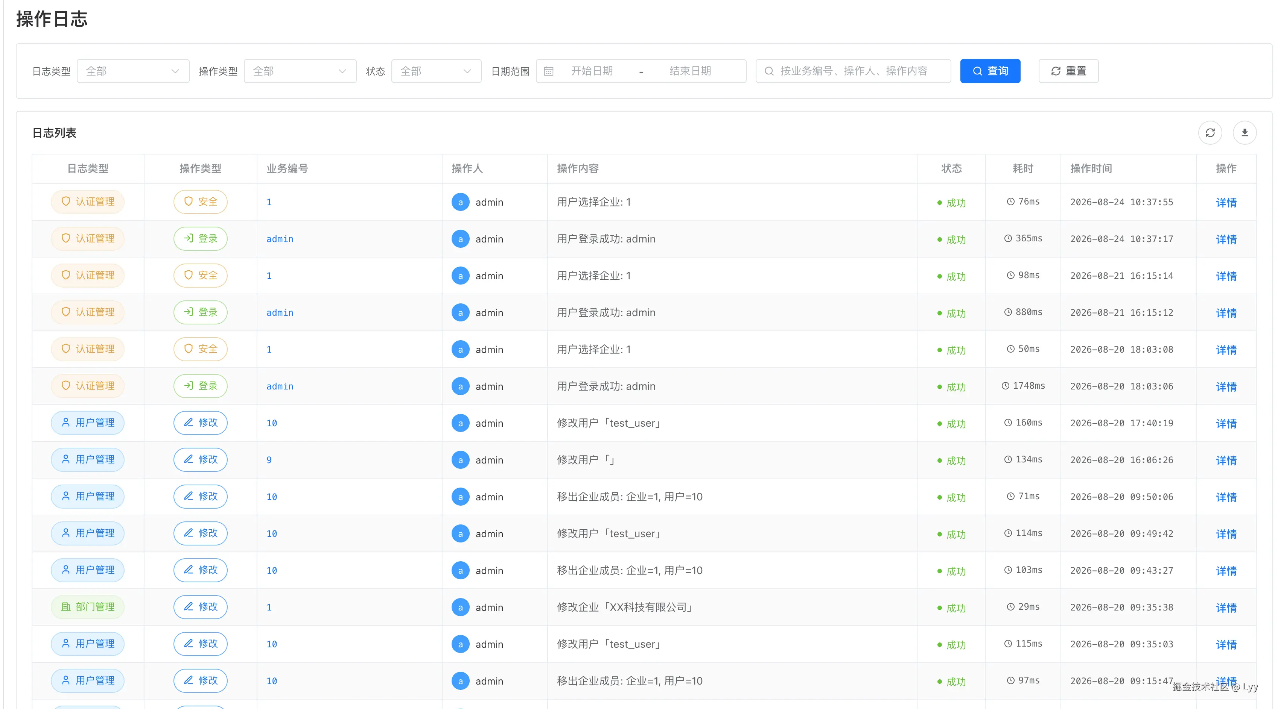Open 详情 for the 10:37:55 log
The width and height of the screenshot is (1275, 709).
coord(1226,202)
